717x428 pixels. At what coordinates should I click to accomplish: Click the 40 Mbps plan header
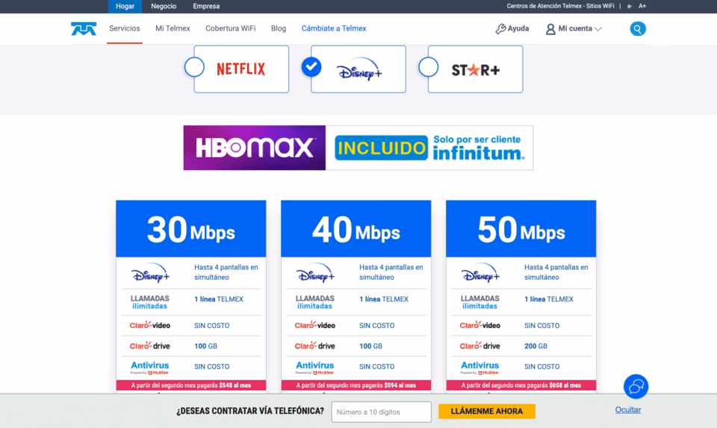[356, 229]
